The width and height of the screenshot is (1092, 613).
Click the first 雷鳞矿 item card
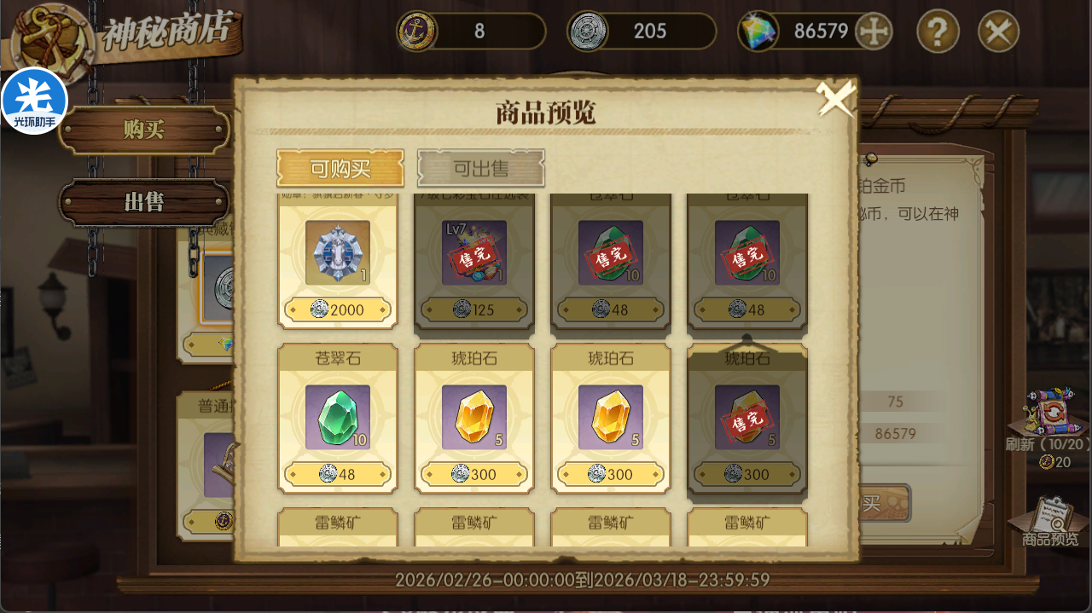pyautogui.click(x=338, y=527)
